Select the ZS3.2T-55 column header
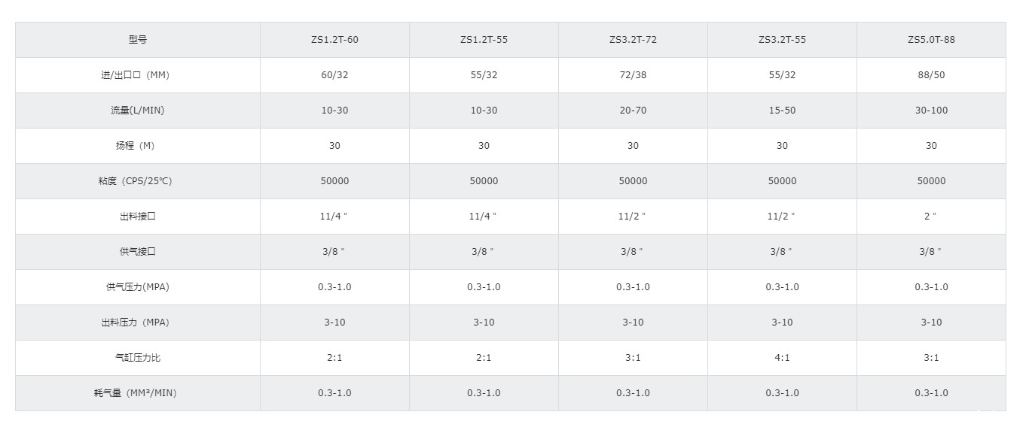Screen dimensions: 1029x427 (782, 40)
